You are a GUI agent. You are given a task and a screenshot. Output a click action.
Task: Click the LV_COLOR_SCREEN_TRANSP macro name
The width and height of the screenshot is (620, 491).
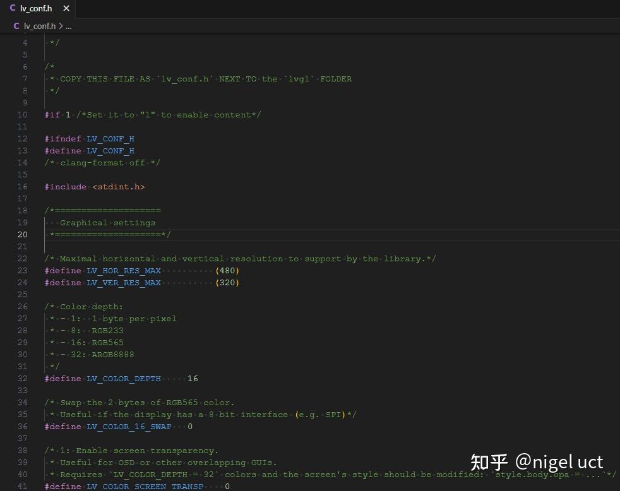point(145,486)
